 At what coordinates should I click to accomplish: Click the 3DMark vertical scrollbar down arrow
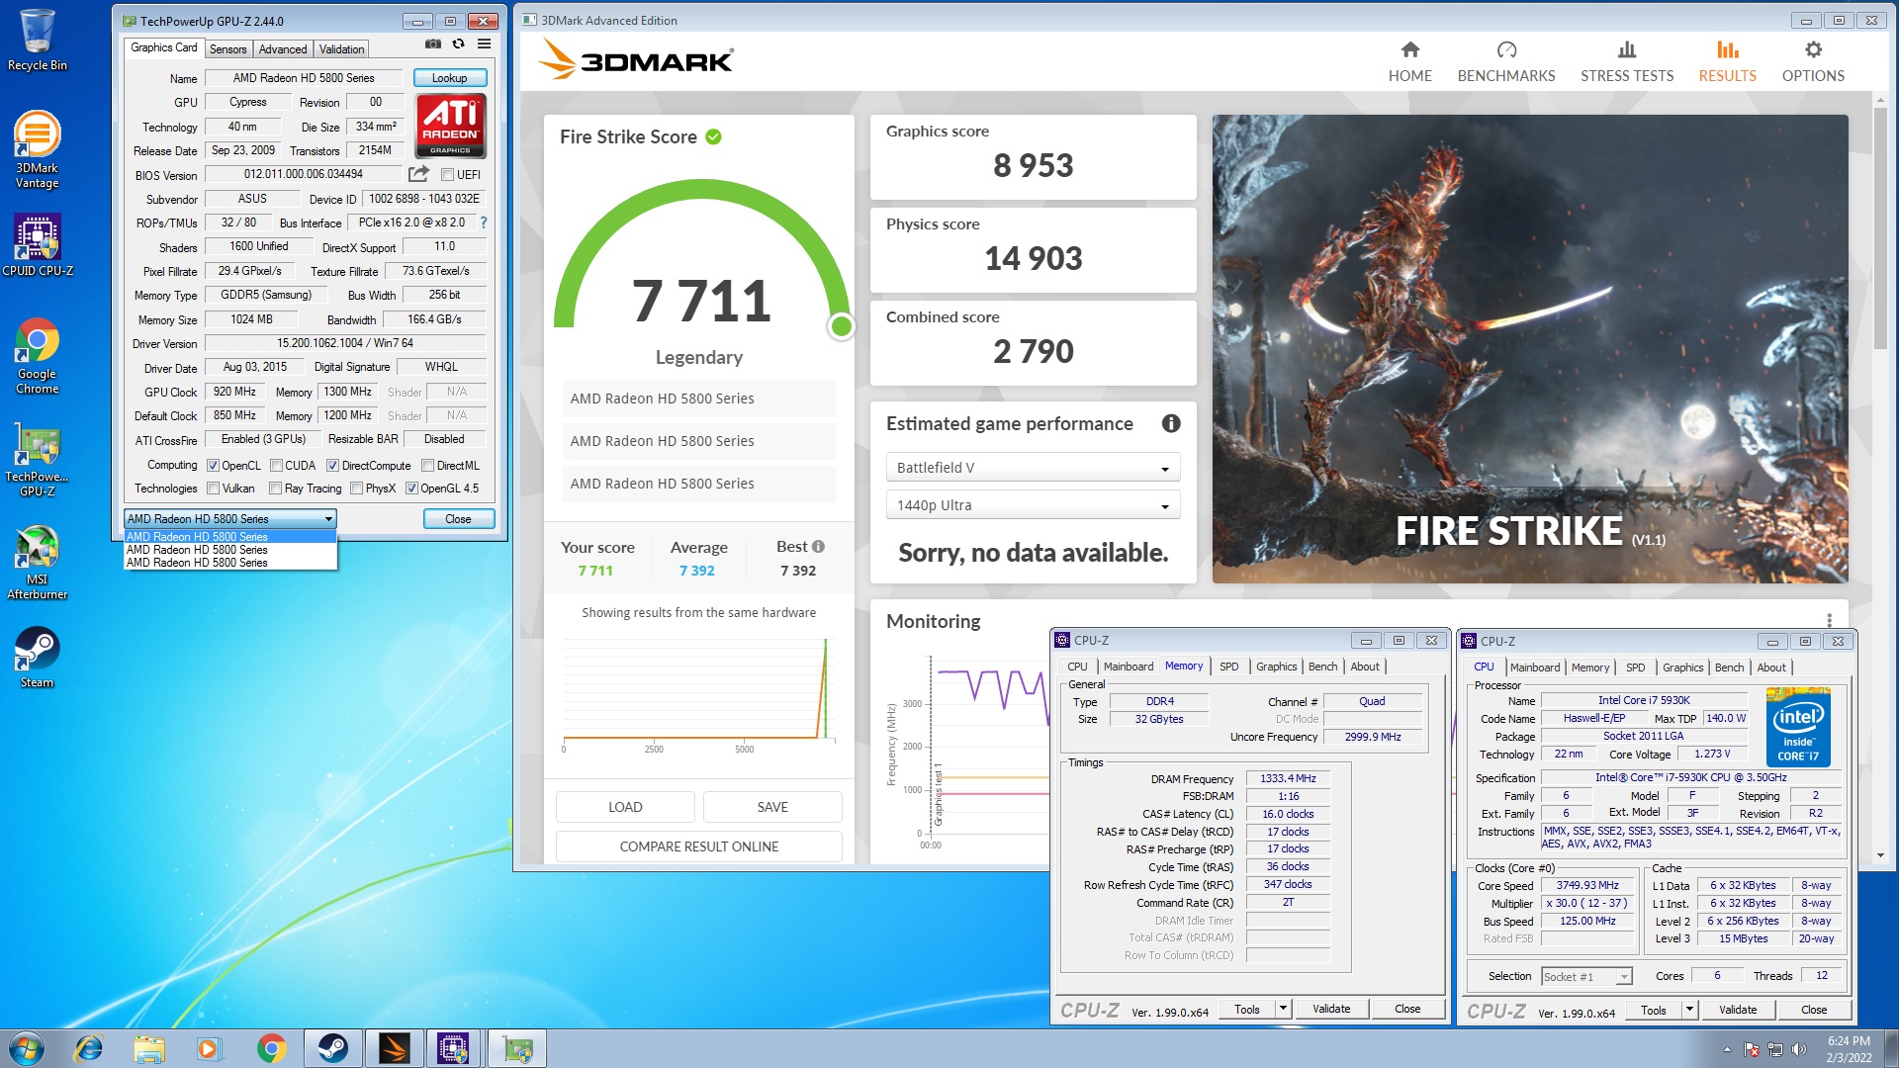(x=1879, y=855)
